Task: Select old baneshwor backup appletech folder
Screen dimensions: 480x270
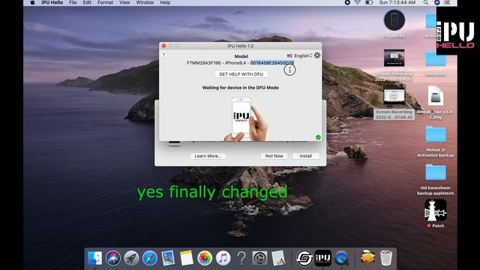Action: click(x=435, y=172)
